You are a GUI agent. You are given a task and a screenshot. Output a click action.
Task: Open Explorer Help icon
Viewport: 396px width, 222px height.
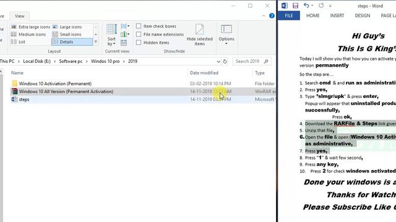[x=272, y=16]
